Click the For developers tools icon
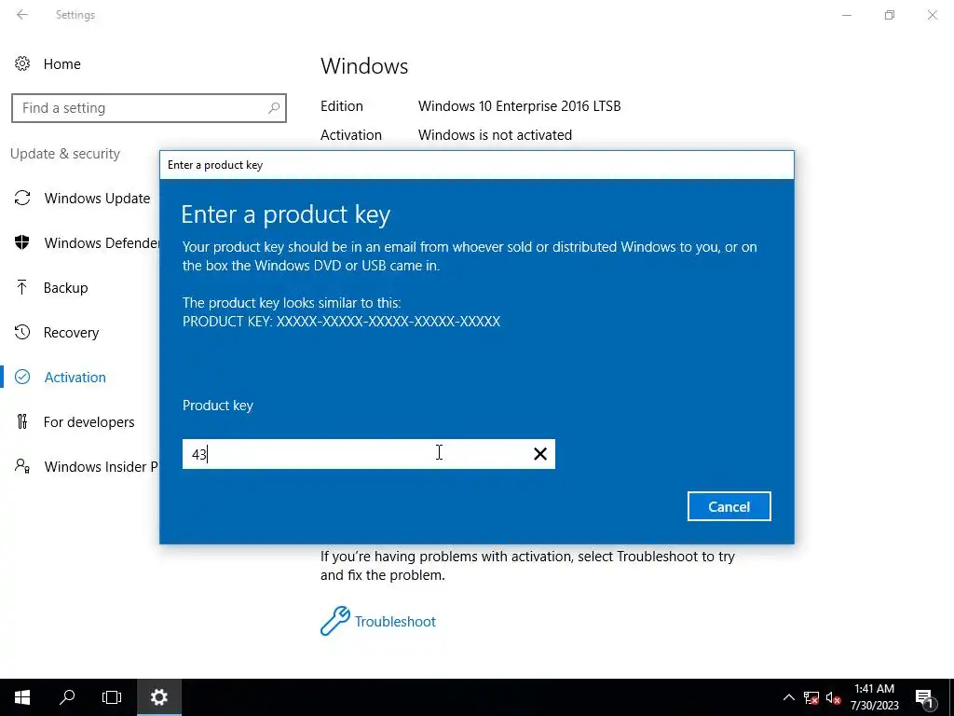Screen dimensions: 954x716 pyautogui.click(x=22, y=421)
